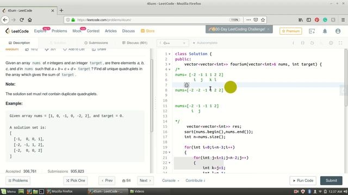
Task: Click Run Code button
Action: [x=303, y=180]
